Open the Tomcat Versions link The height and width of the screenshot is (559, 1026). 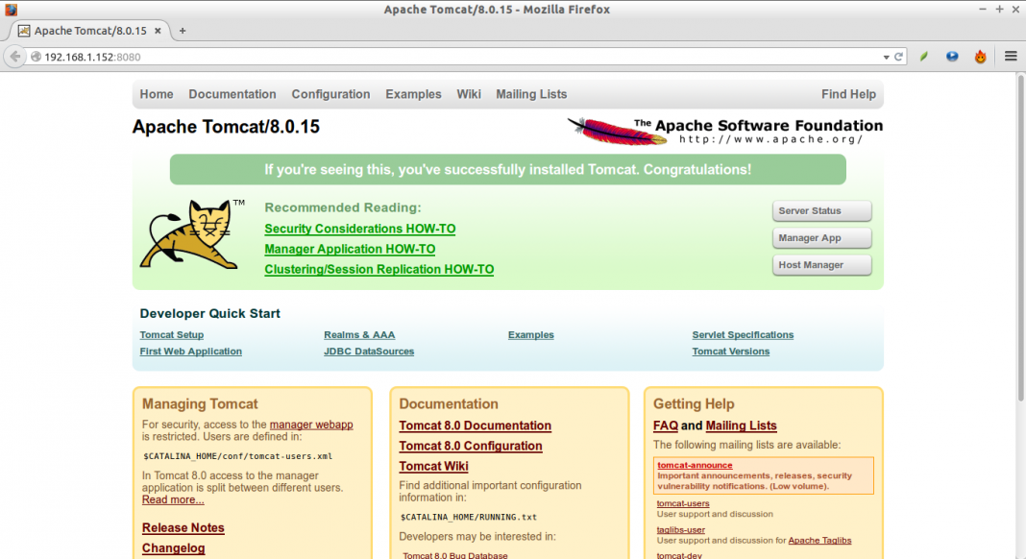click(x=731, y=352)
